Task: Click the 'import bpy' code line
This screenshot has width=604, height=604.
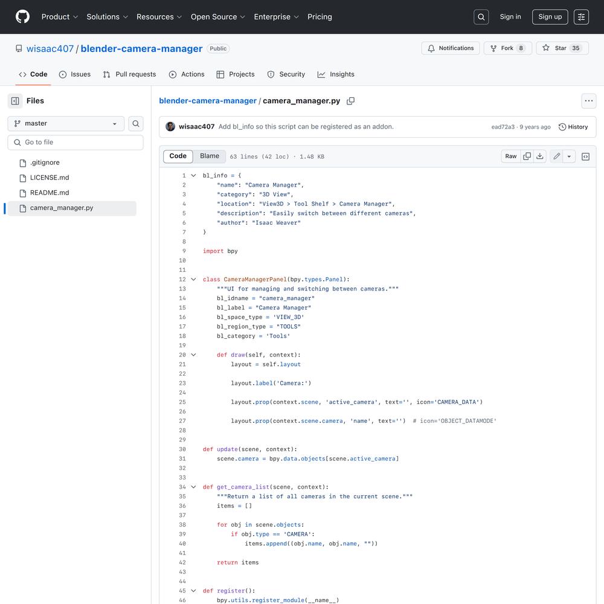Action: [x=220, y=251]
